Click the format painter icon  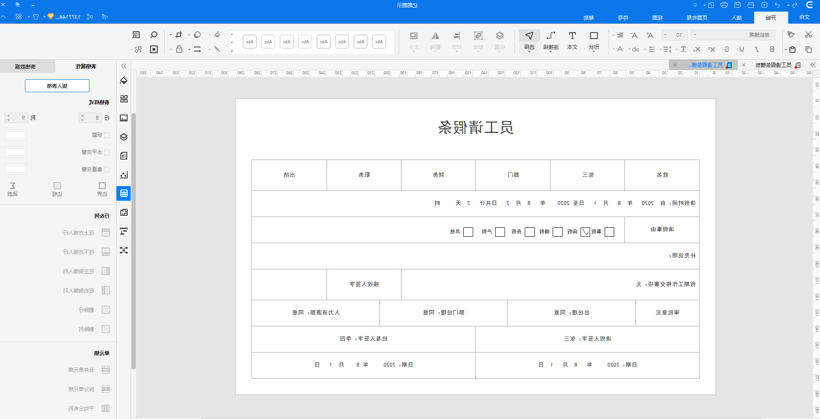click(x=791, y=35)
